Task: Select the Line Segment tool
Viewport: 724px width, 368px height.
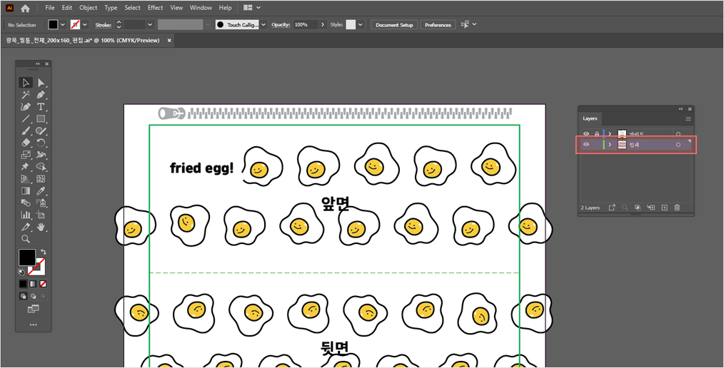Action: click(x=26, y=119)
